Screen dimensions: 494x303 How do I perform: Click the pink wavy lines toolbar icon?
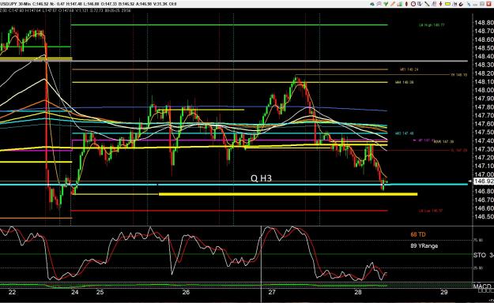tap(379, 4)
